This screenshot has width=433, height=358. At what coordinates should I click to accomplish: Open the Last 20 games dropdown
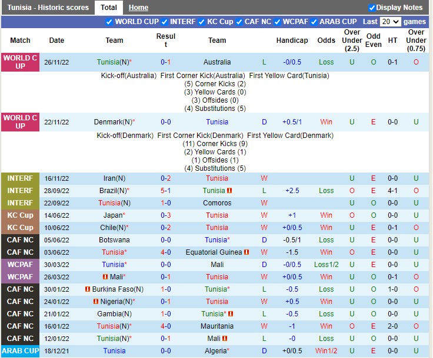pyautogui.click(x=390, y=22)
